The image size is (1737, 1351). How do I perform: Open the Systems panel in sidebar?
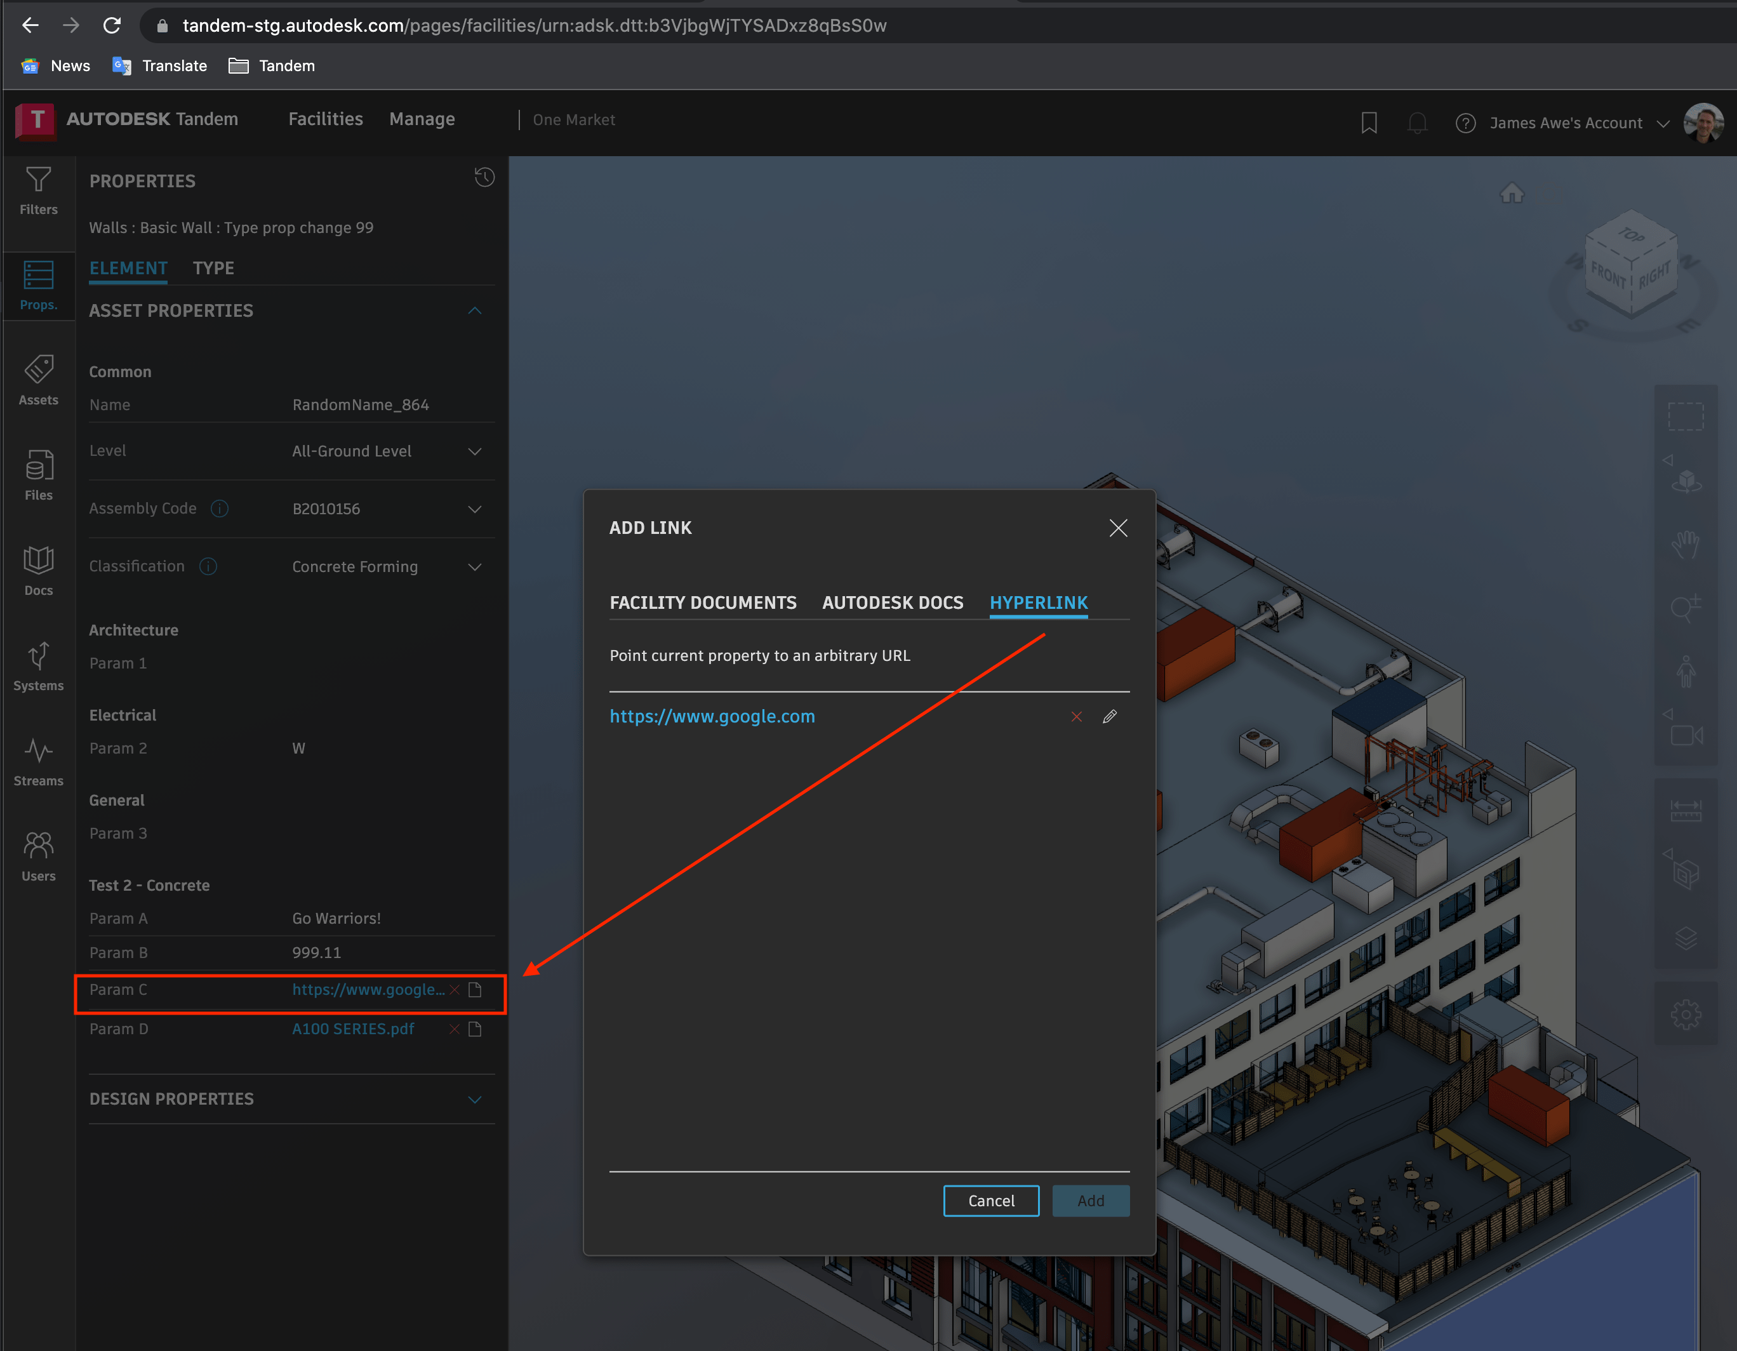(38, 667)
